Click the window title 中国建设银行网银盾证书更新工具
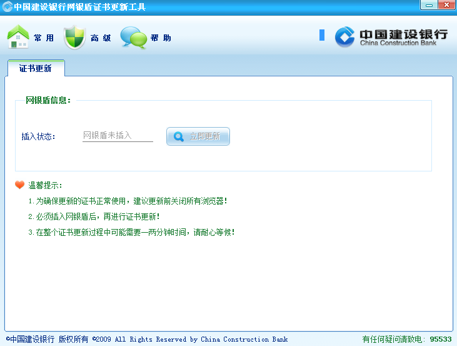Screen dimensions: 457x346 point(80,7)
